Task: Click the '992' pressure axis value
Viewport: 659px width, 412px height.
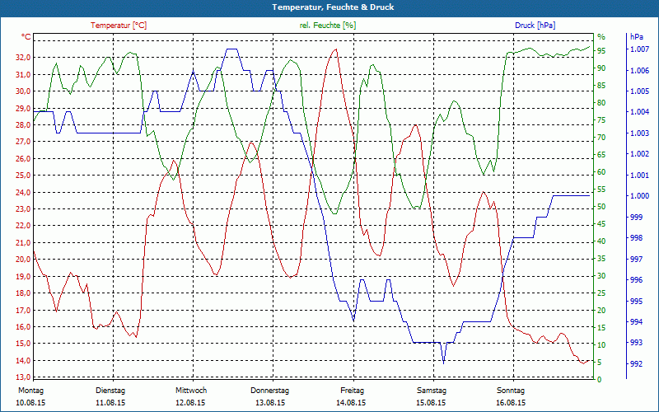Action: pos(636,363)
